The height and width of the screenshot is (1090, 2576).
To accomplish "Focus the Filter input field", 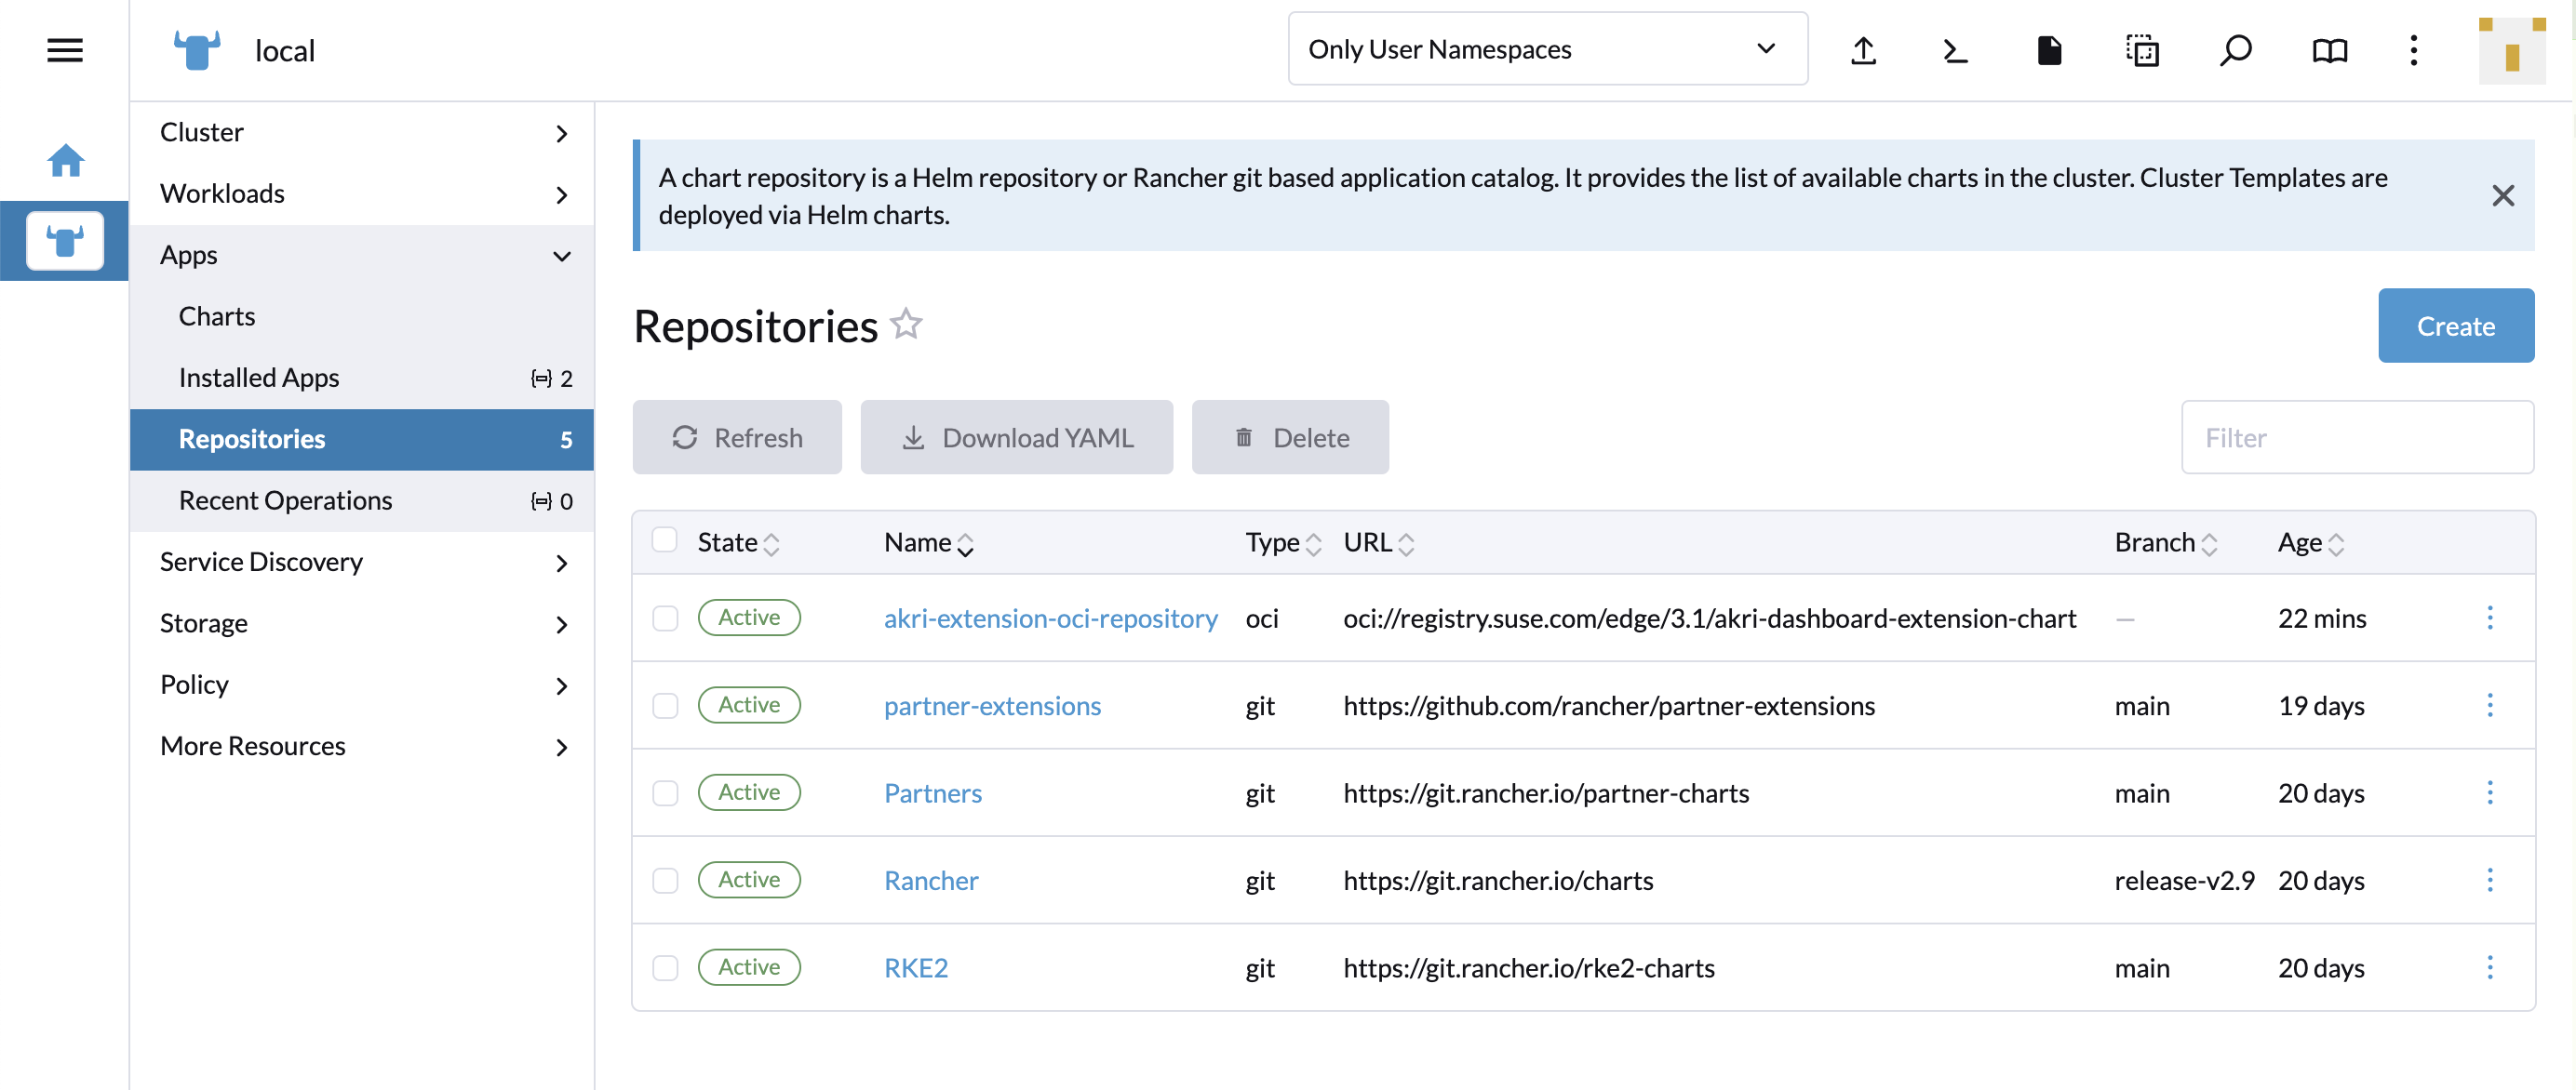I will click(x=2356, y=438).
